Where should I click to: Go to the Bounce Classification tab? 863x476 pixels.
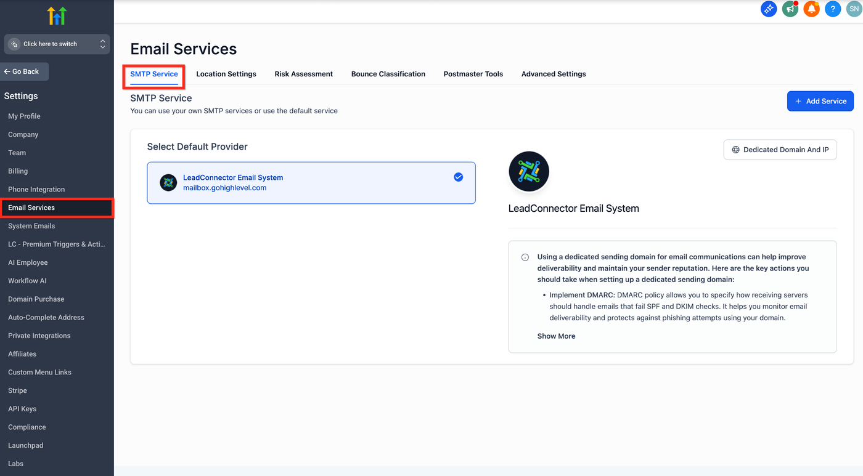tap(388, 74)
